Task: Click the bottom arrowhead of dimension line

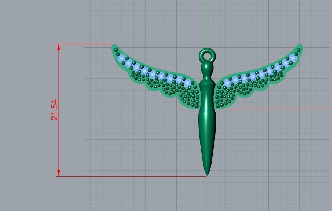Action: (59, 173)
